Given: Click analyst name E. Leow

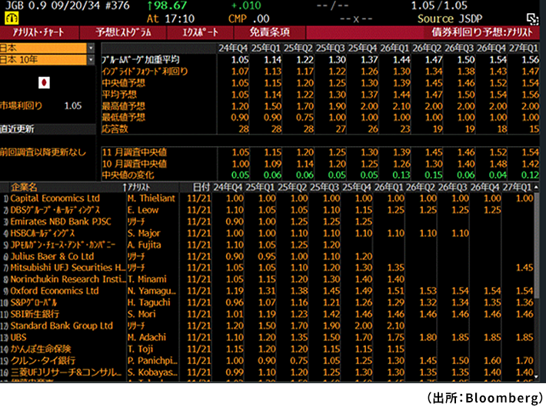Looking at the screenshot, I should [x=143, y=210].
